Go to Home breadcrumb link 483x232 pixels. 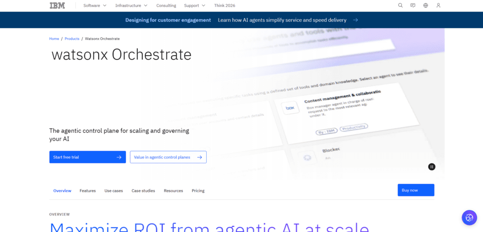coord(54,39)
